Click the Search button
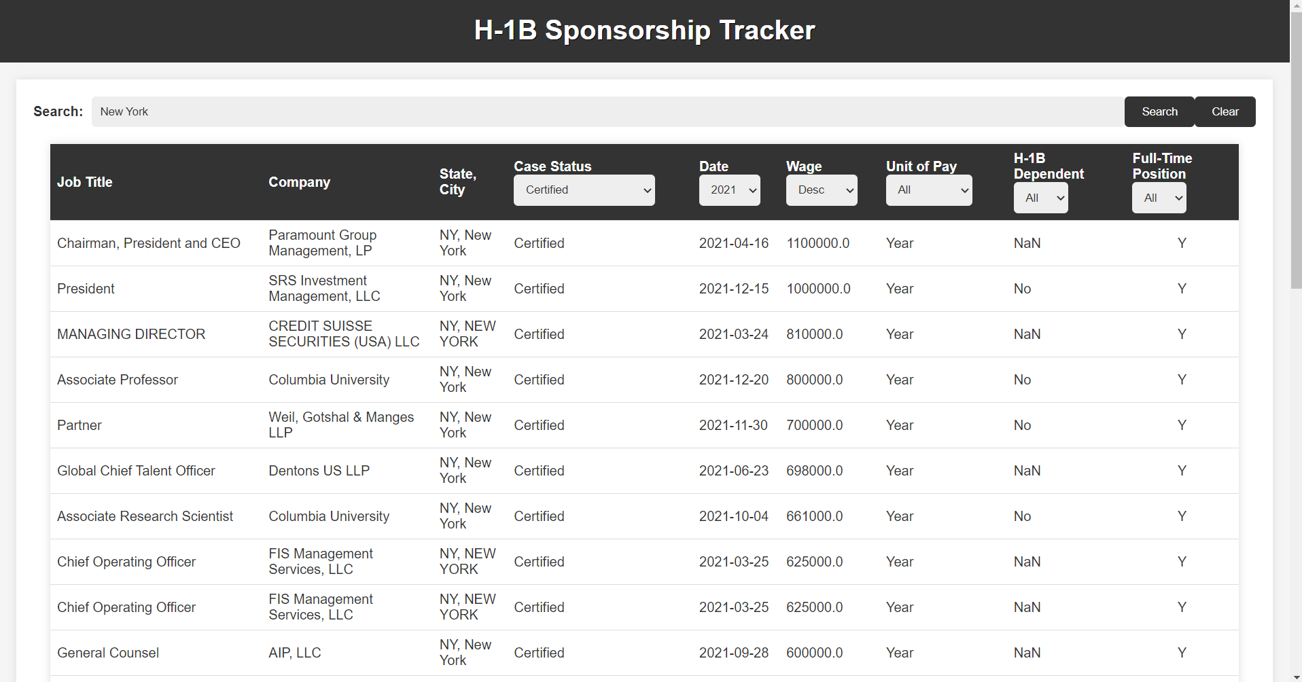The height and width of the screenshot is (682, 1302). 1159,111
